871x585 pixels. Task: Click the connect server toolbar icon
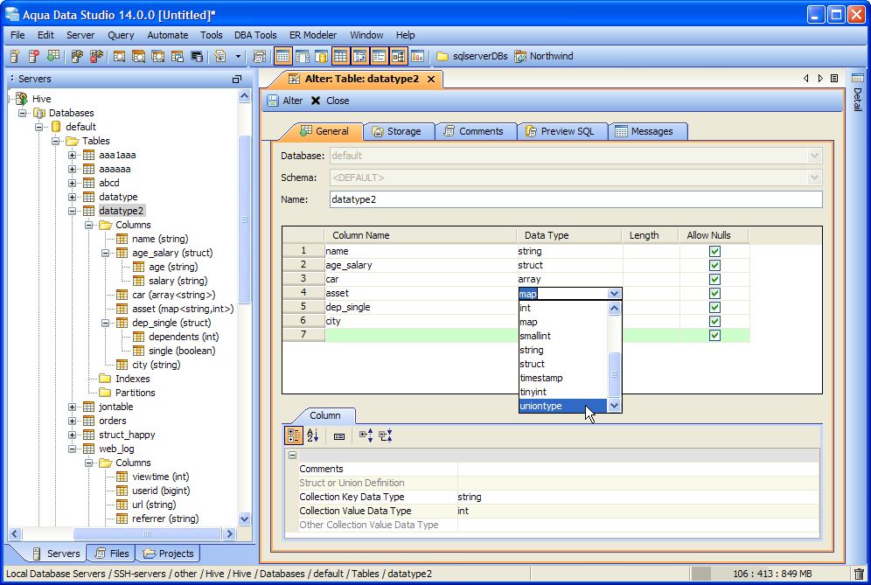tap(77, 56)
